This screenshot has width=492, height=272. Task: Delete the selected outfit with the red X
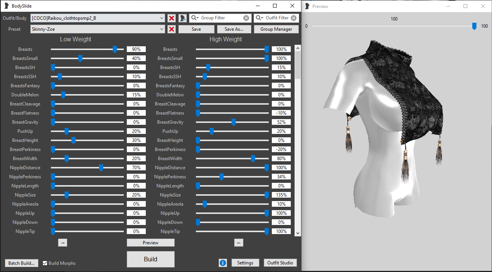(x=172, y=18)
